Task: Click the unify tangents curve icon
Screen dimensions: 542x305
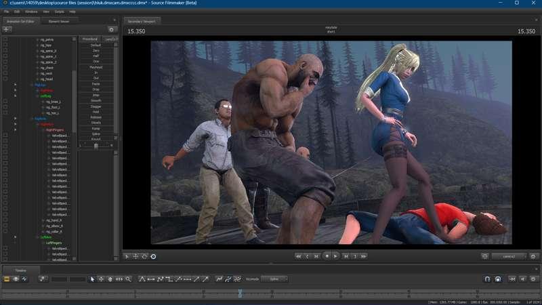Action: (228, 279)
